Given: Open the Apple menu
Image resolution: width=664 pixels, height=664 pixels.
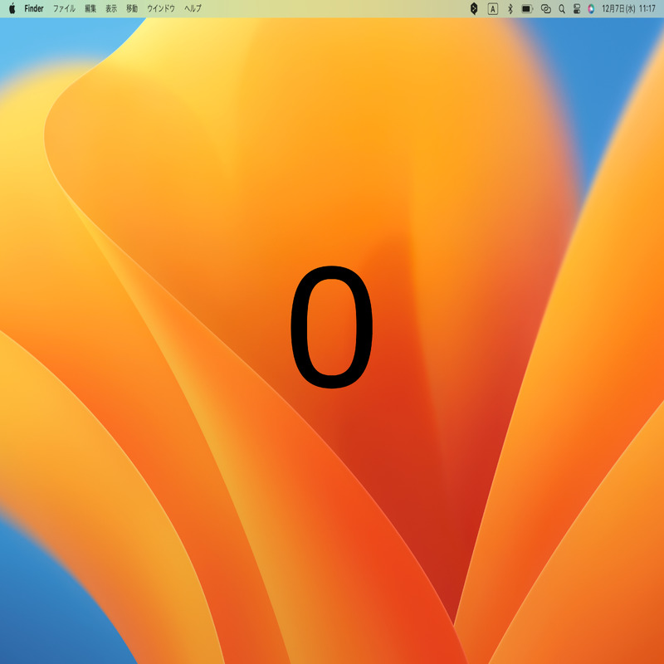Looking at the screenshot, I should click(x=12, y=8).
